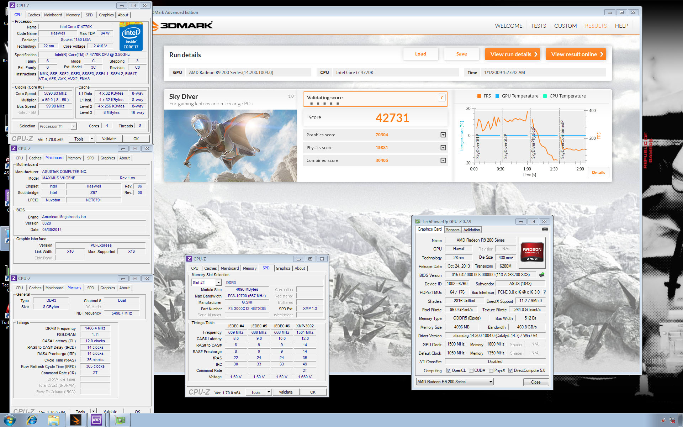Click OK in the CPU-Z CPU window
683x427 pixels.
coord(136,139)
